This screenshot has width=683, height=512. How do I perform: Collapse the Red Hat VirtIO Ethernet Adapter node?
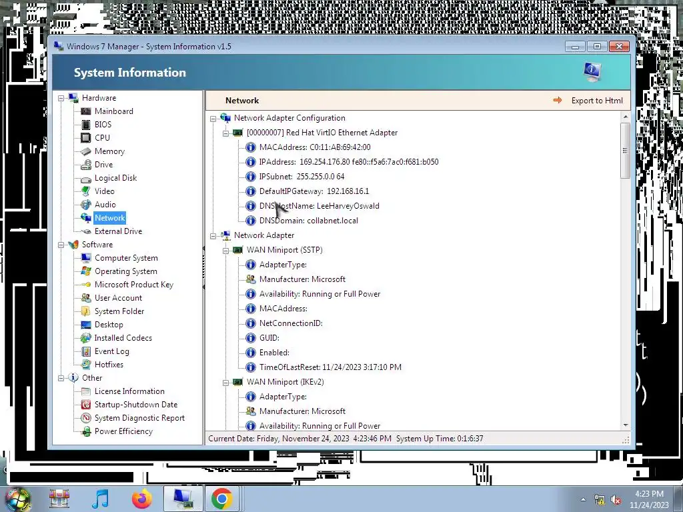(x=225, y=133)
